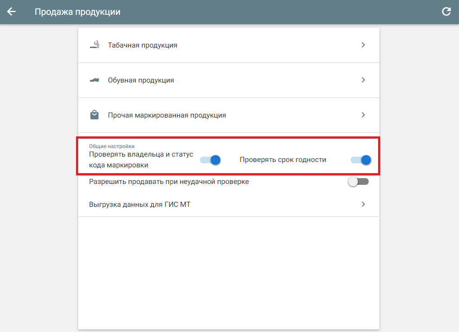
Task: Toggle owner and marking code status check
Action: [210, 160]
